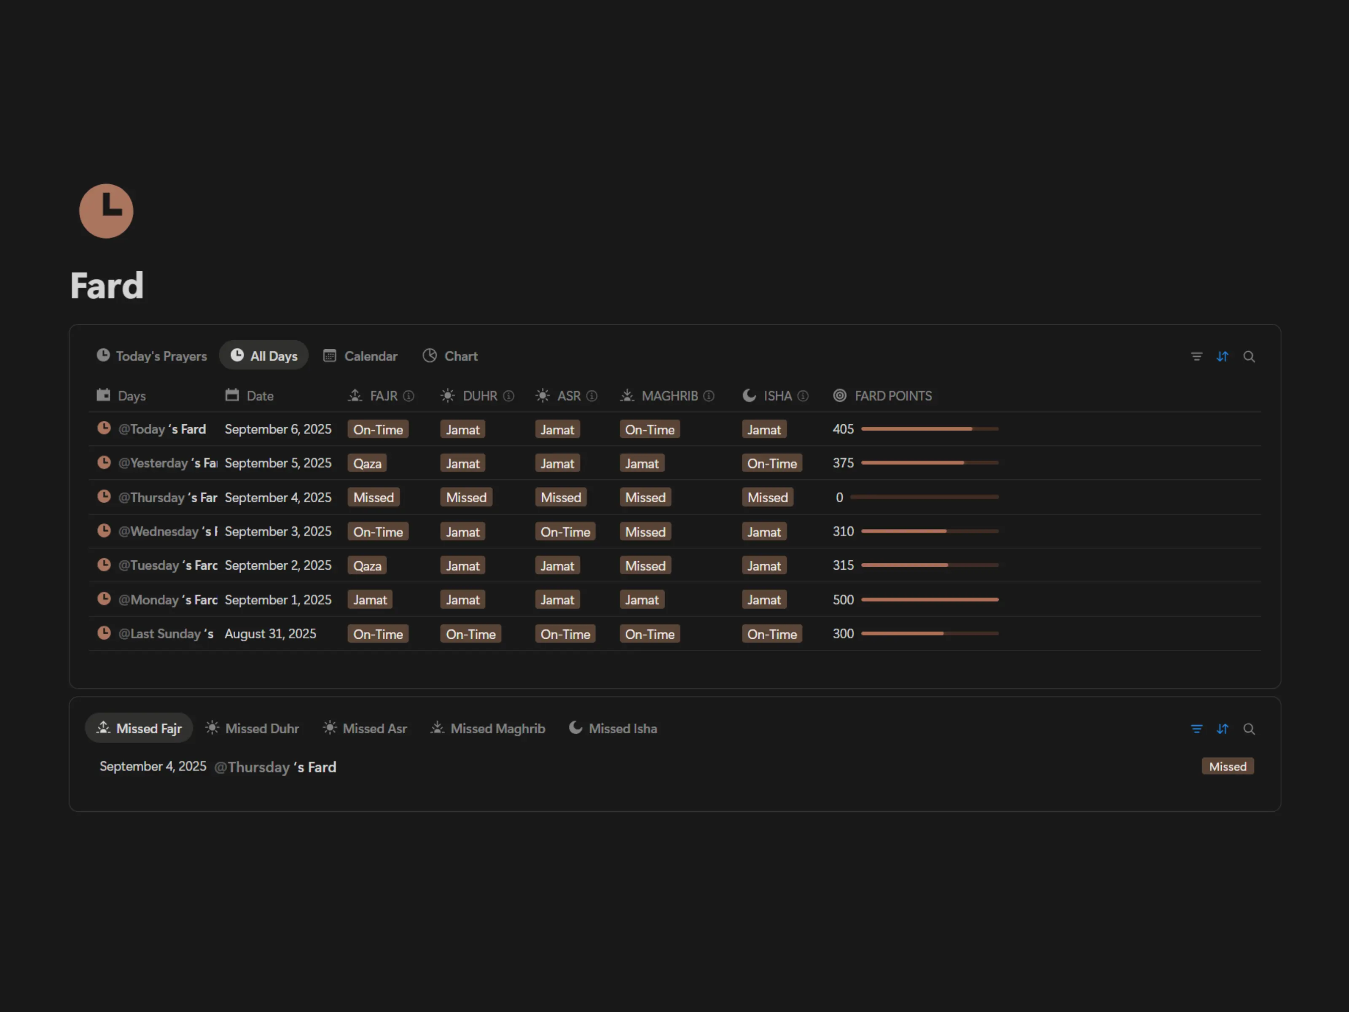
Task: Open the Calendar view tab
Action: 360,355
